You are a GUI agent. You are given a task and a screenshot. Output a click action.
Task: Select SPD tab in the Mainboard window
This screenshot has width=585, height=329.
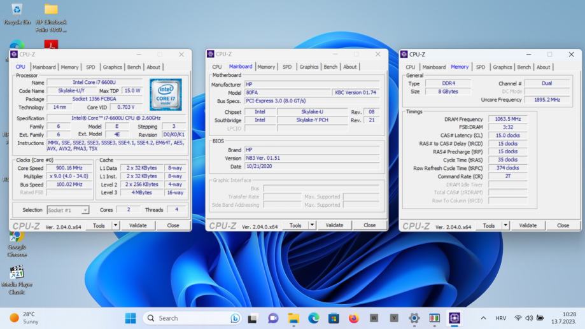pyautogui.click(x=287, y=67)
